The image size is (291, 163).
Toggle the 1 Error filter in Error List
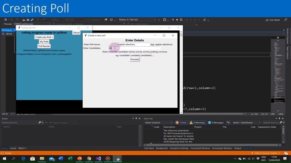181,123
